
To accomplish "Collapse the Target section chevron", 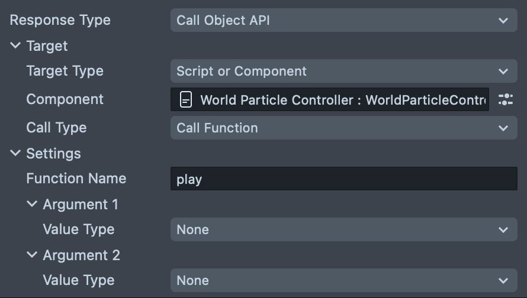I will tap(15, 46).
